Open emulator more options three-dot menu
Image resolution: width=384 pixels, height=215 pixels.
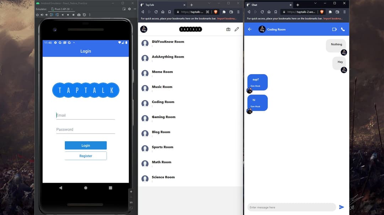click(x=90, y=15)
